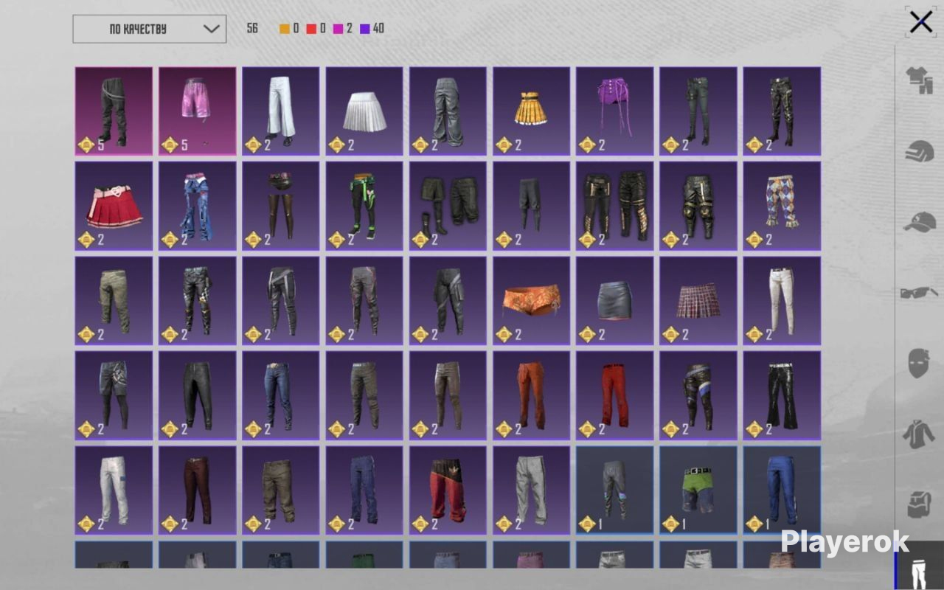The image size is (944, 590).
Task: Select the gray joggers on blue background
Action: [x=615, y=490]
